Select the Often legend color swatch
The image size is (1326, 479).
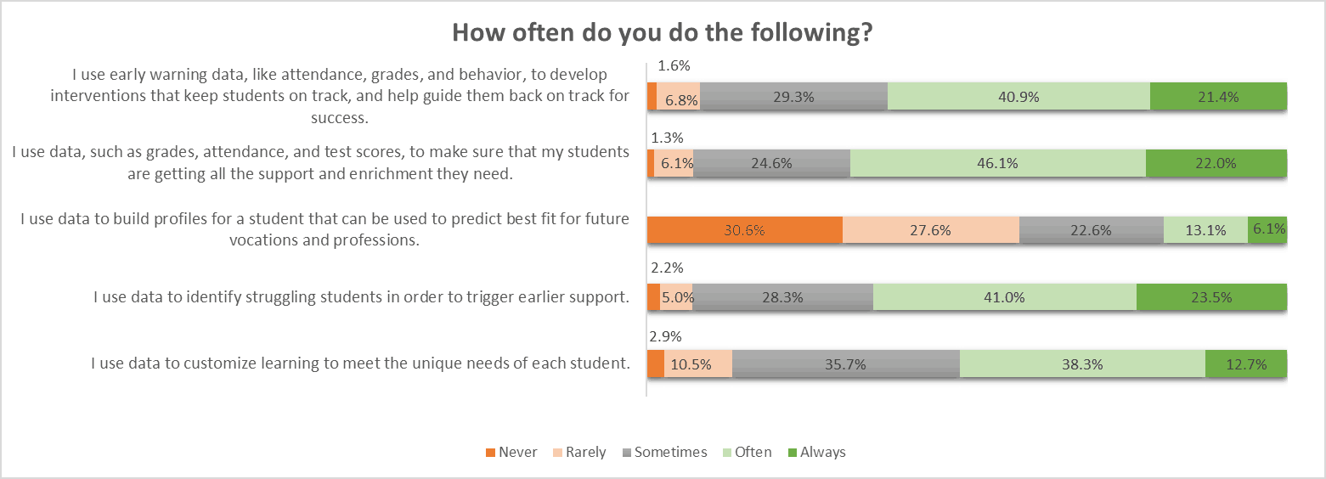pyautogui.click(x=730, y=453)
